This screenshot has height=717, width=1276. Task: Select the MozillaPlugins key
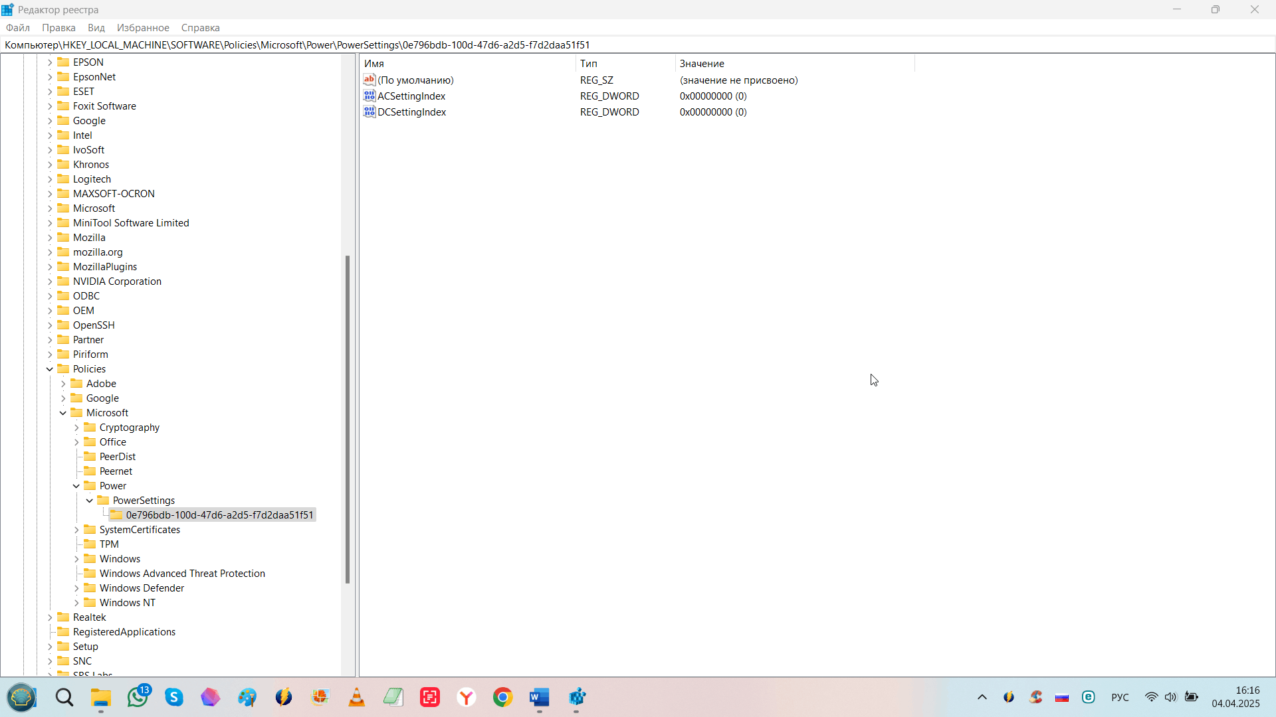pos(105,267)
